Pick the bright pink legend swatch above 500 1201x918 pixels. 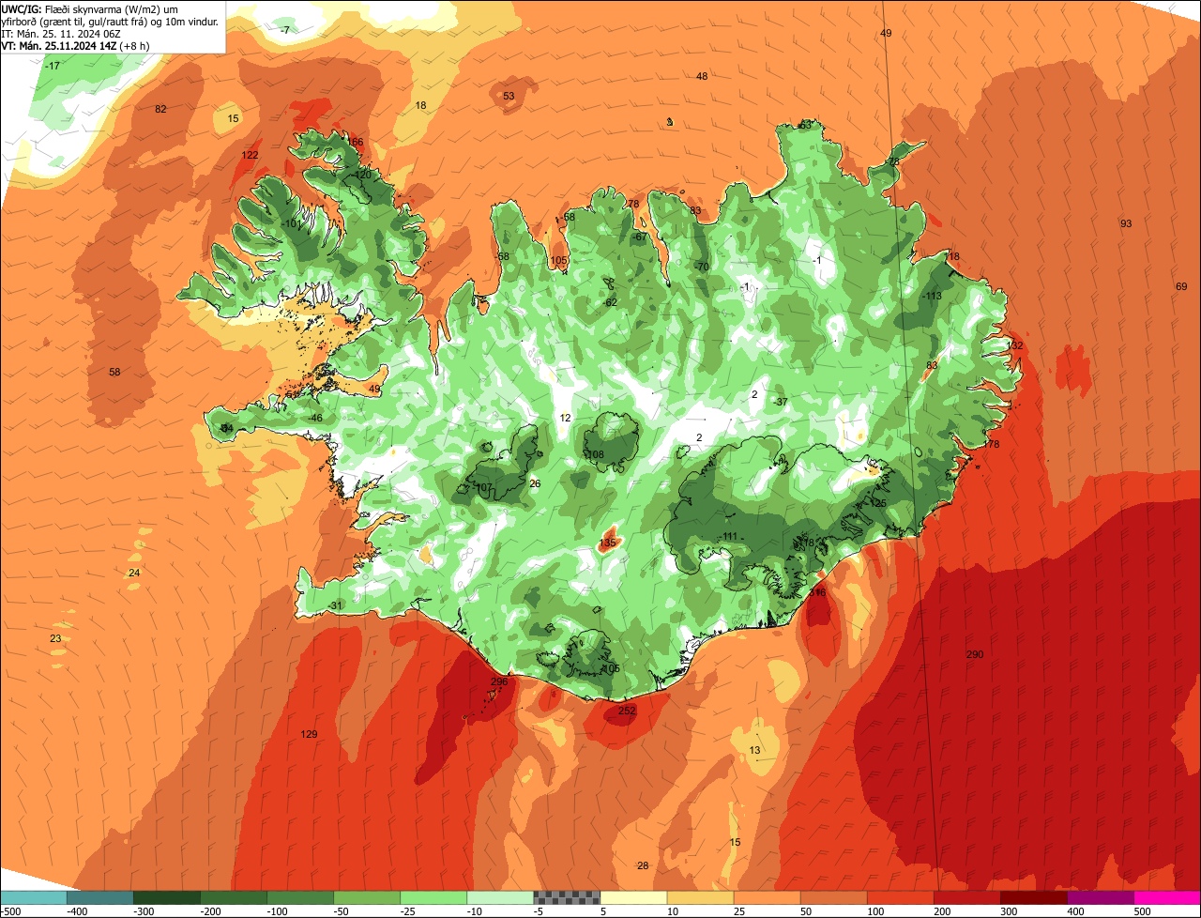1167,896
